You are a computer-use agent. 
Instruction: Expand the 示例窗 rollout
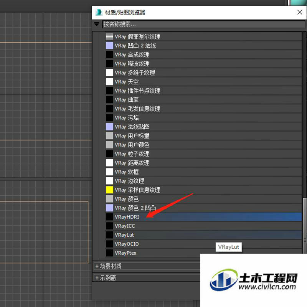click(x=147, y=277)
